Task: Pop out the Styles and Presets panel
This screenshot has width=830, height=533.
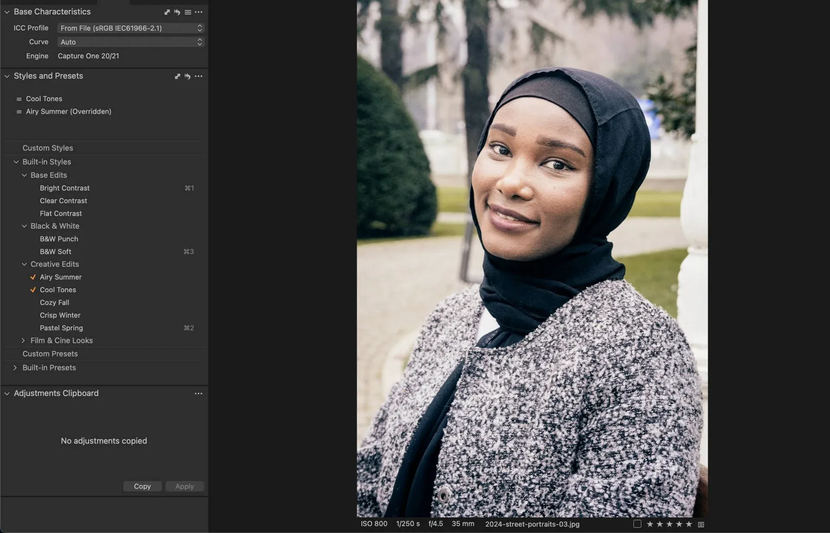Action: (x=177, y=76)
